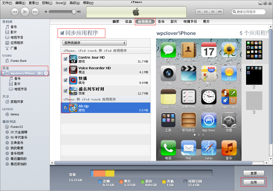
Task: Switch to Cover Flow view icon
Action: 220,12
